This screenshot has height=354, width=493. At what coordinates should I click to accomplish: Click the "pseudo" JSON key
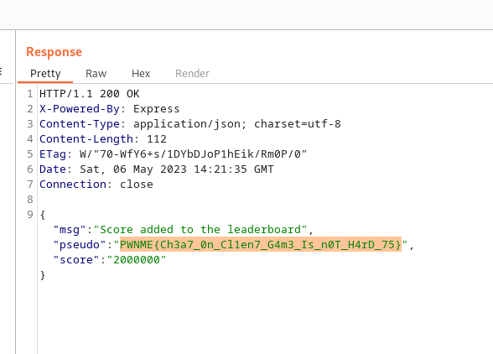79,245
